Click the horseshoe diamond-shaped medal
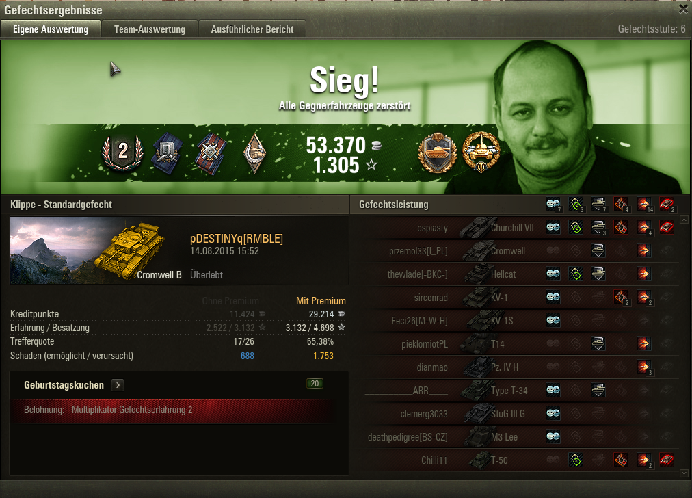The width and height of the screenshot is (692, 498). (254, 153)
